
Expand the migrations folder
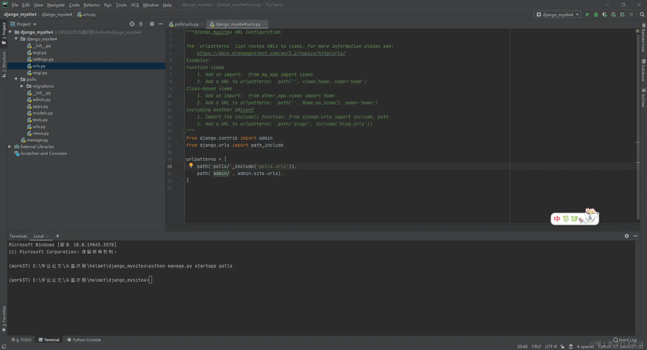point(22,86)
